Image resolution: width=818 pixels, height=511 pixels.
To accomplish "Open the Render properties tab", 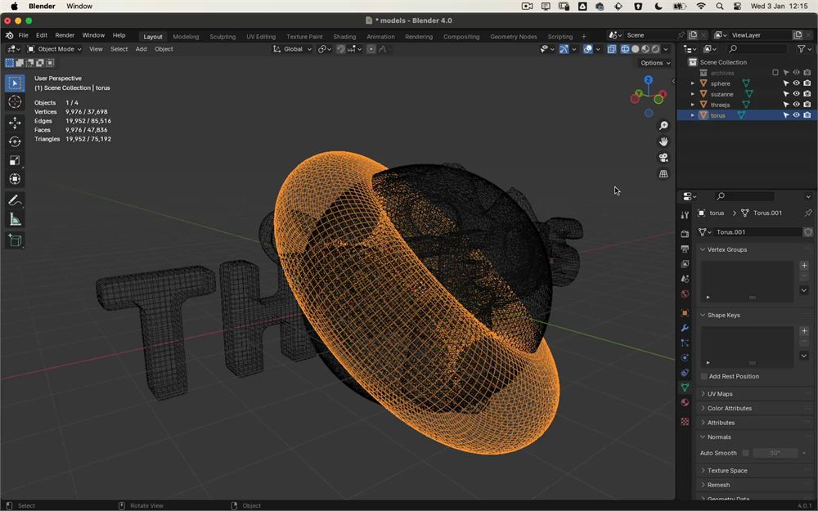I will pyautogui.click(x=685, y=234).
